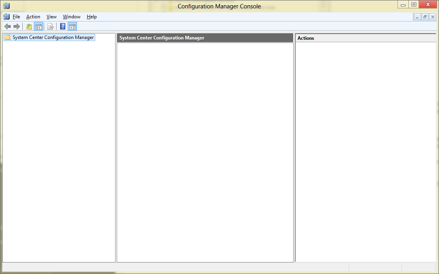Open the Window menu
The height and width of the screenshot is (274, 439).
coord(72,17)
